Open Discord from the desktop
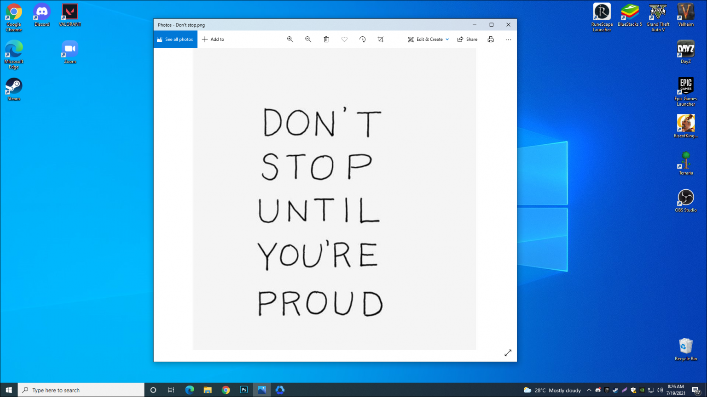Image resolution: width=707 pixels, height=397 pixels. click(x=41, y=11)
